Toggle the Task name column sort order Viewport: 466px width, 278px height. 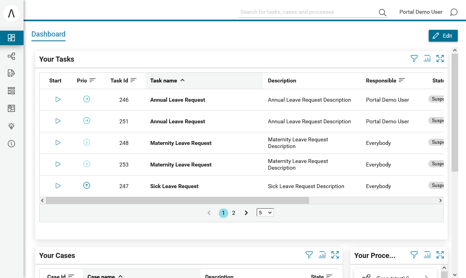(167, 80)
